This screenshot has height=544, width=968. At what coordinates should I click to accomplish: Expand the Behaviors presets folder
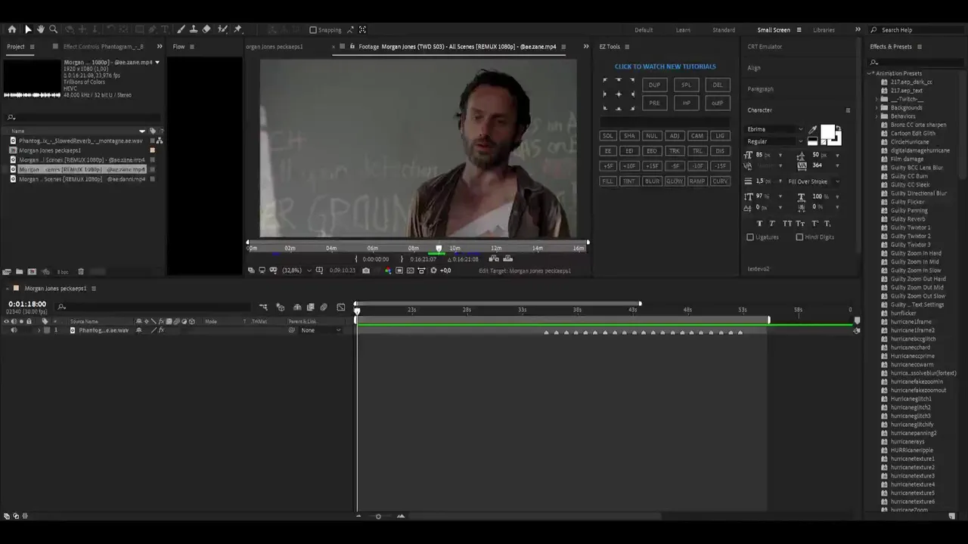click(x=877, y=116)
